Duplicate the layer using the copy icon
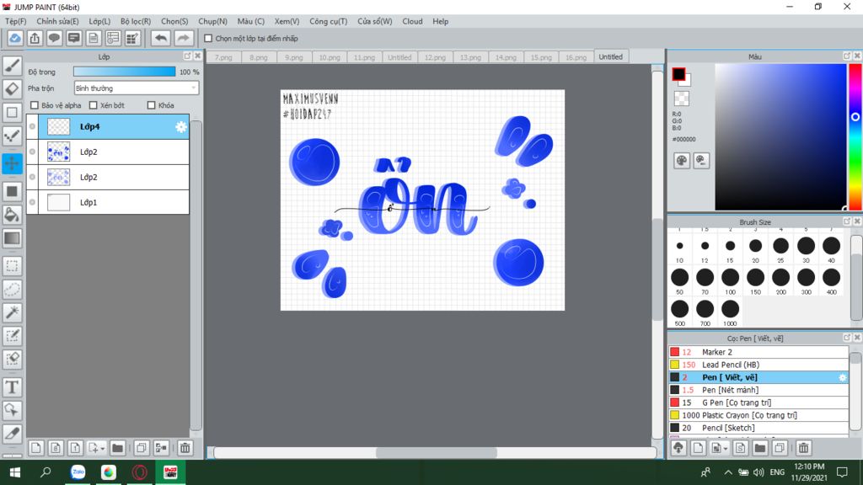The width and height of the screenshot is (863, 485). click(x=142, y=448)
